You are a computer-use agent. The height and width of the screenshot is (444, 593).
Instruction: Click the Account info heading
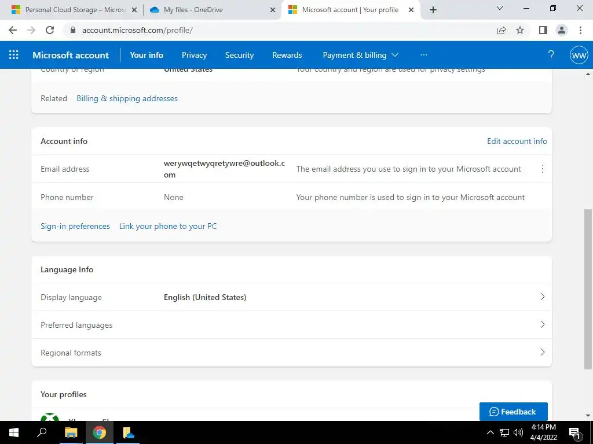64,141
